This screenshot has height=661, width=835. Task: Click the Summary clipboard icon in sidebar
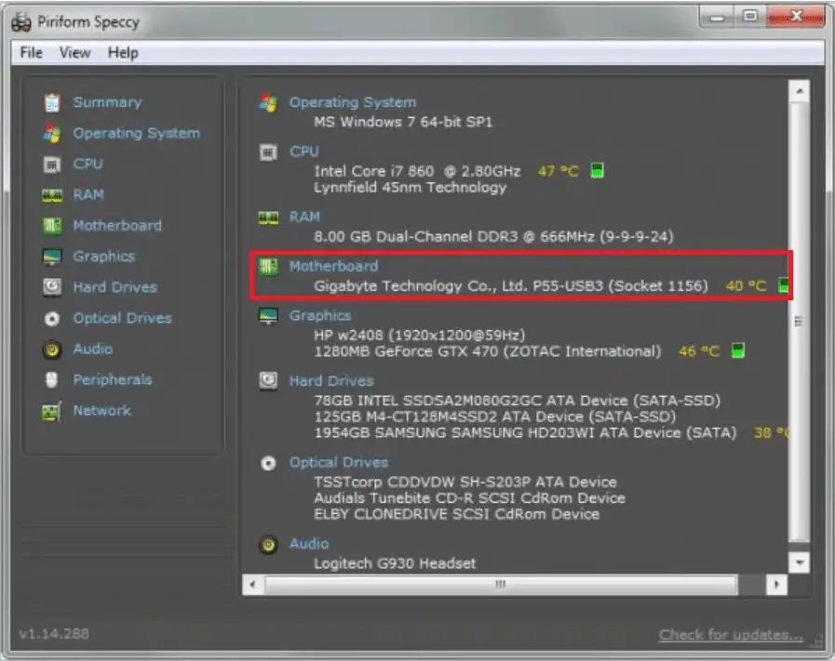[52, 103]
